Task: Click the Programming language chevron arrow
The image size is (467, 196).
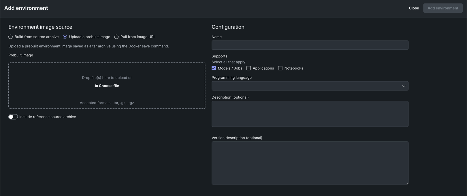Action: click(x=404, y=86)
